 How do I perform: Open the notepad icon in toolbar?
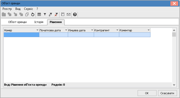(x=63, y=14)
